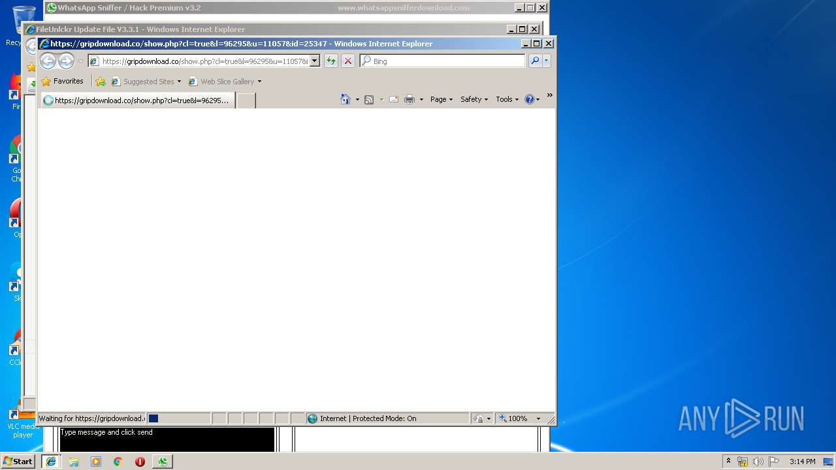Go back using the Back arrow button

click(48, 61)
